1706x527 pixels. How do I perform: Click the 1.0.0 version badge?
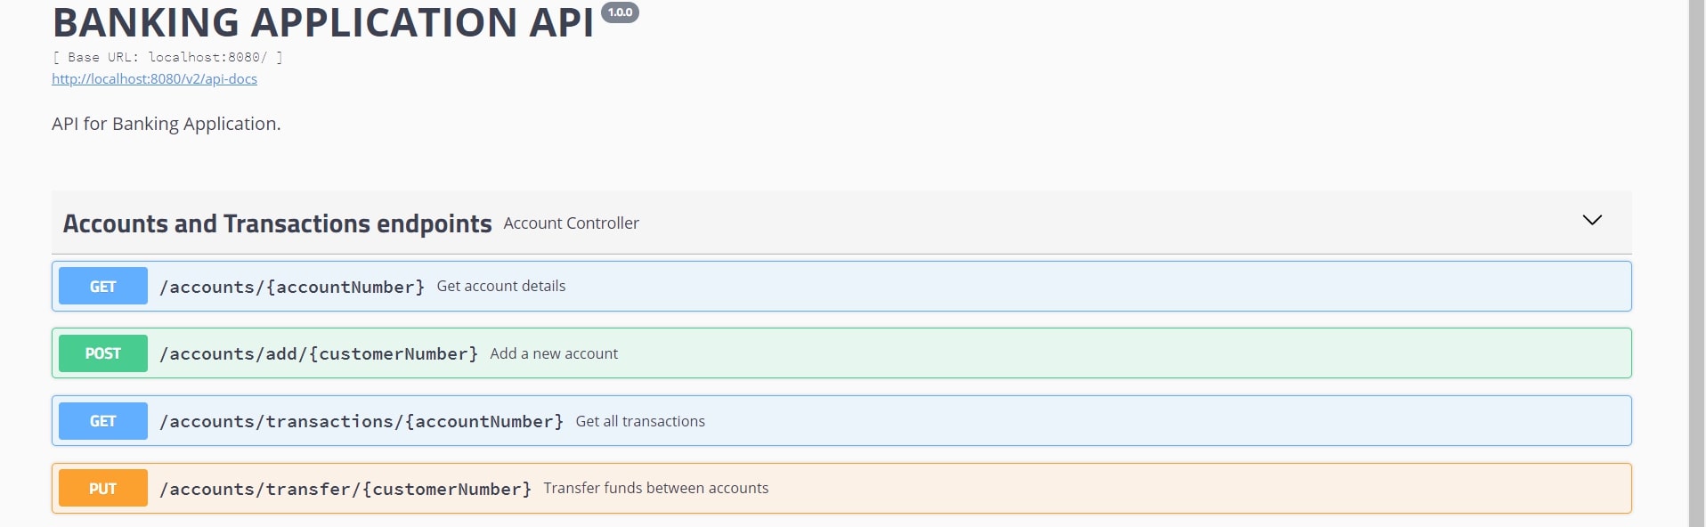point(620,12)
